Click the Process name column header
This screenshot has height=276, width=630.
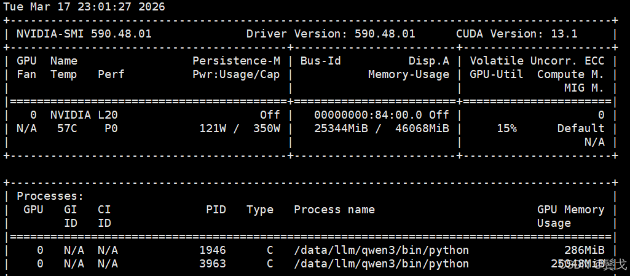click(334, 210)
